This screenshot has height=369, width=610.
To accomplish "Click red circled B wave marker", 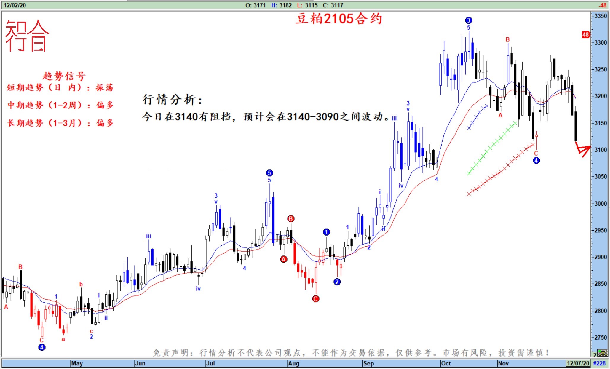I will [x=291, y=219].
